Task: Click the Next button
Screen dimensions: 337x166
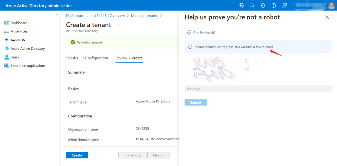Action: point(158,155)
